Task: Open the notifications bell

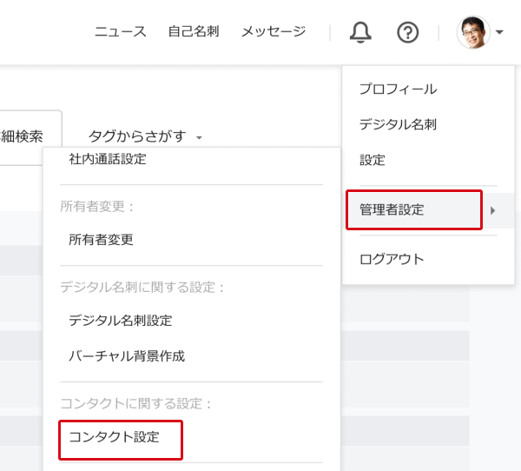Action: click(x=360, y=33)
